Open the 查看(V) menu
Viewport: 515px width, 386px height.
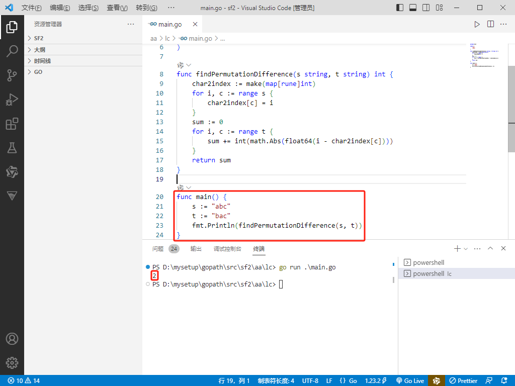coord(117,8)
